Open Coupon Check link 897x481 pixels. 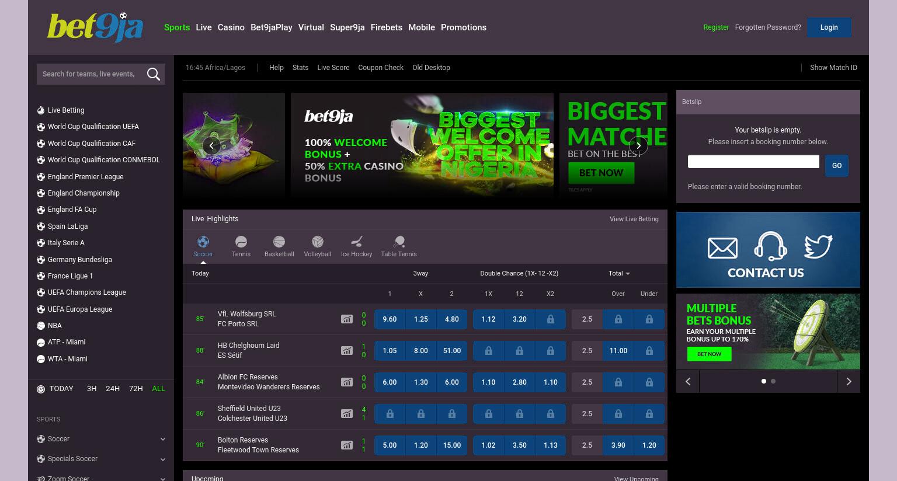coord(381,68)
